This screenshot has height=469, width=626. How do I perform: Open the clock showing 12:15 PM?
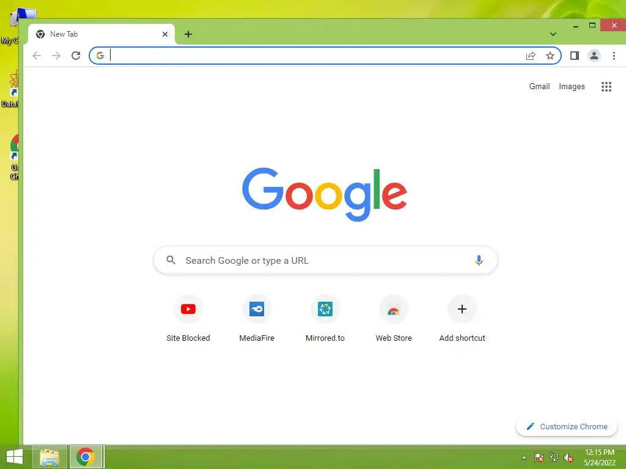coord(600,457)
